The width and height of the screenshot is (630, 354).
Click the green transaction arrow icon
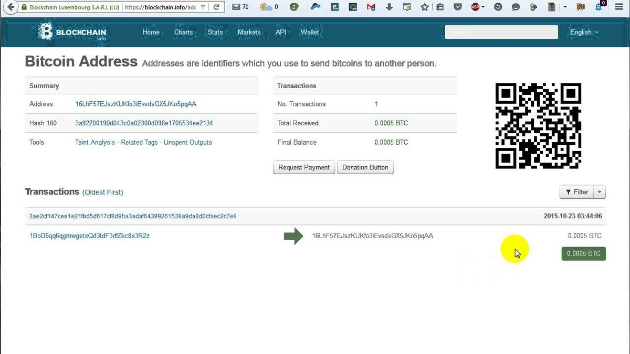click(x=293, y=236)
